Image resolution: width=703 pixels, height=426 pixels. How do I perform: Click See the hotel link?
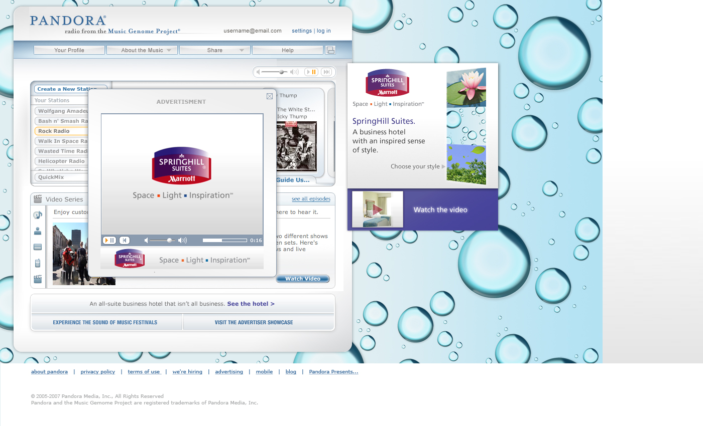coord(251,304)
